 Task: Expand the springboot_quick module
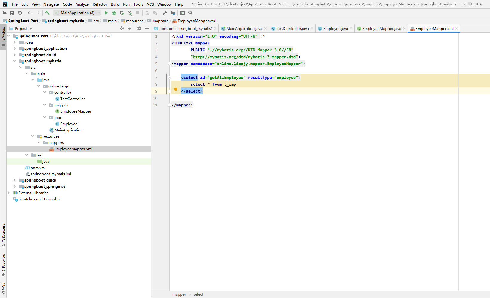tap(15, 180)
